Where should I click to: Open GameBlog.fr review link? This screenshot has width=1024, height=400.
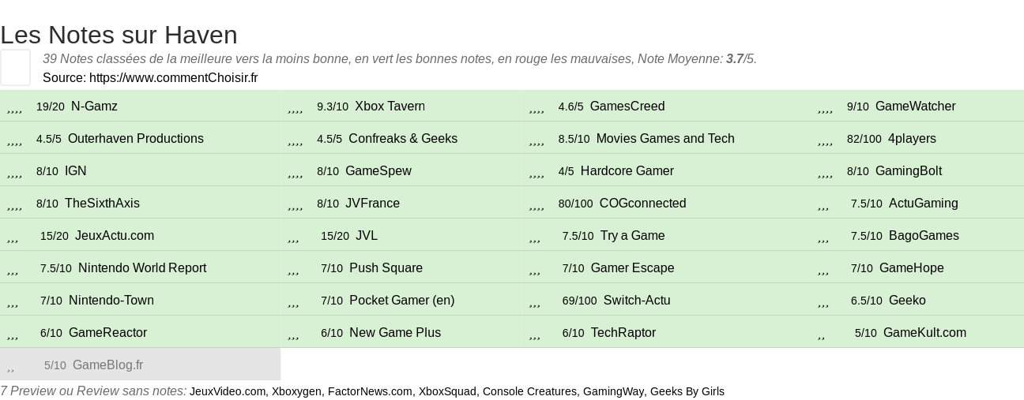coord(108,365)
